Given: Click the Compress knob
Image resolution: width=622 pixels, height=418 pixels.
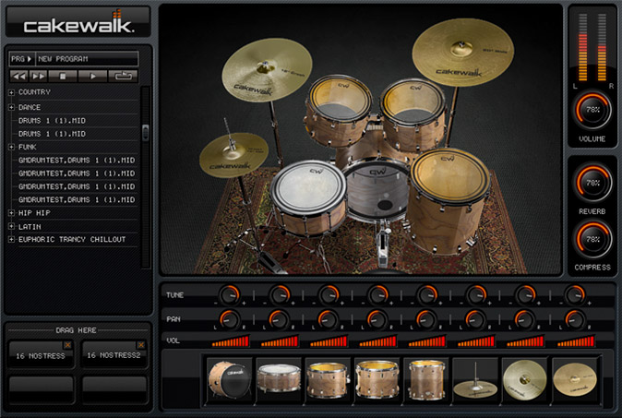Looking at the screenshot, I should [592, 239].
